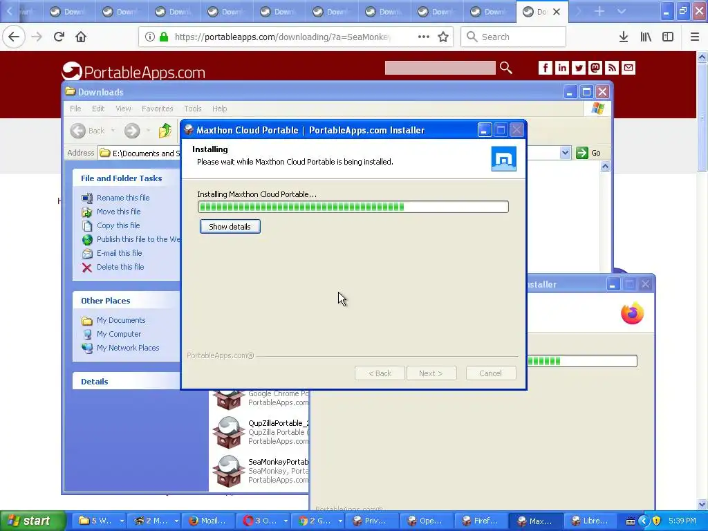
Task: Open Explorer Back history dropdown arrow
Action: pos(113,131)
